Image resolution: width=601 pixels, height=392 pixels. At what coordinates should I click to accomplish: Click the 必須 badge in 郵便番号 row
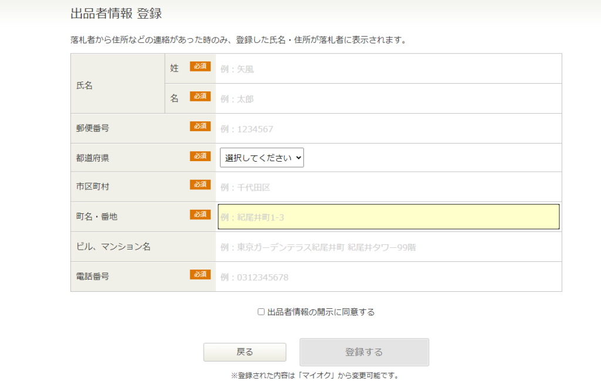tap(200, 126)
